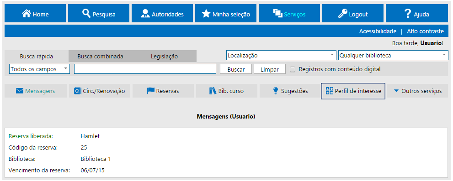Expand the Todos os campos dropdown
Viewport: 453px width, 181px height.
tap(40, 69)
